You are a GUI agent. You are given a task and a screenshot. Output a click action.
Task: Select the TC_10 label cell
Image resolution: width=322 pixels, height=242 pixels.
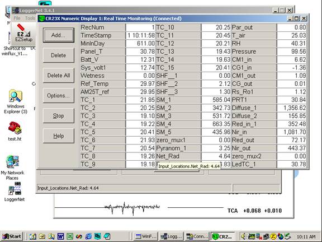[x=178, y=27]
